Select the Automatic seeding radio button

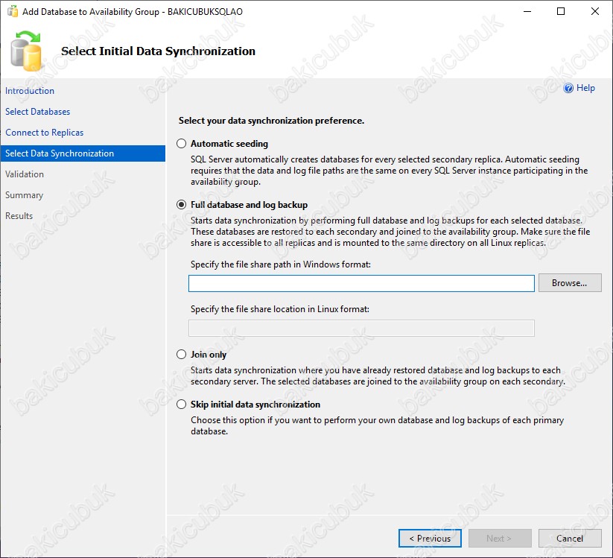[182, 144]
